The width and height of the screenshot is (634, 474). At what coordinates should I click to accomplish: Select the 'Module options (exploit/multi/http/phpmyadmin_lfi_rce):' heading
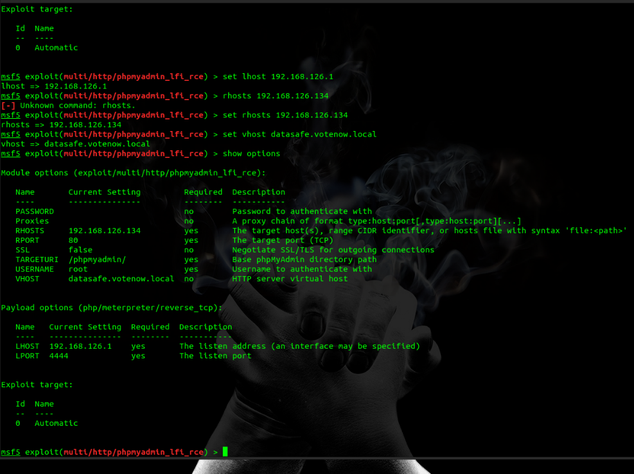coord(134,173)
